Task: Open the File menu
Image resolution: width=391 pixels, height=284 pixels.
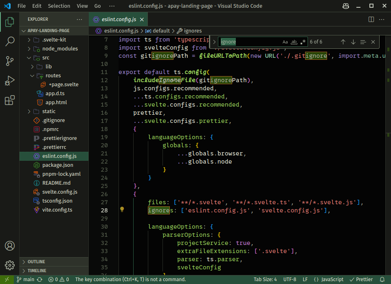Action: (22, 6)
